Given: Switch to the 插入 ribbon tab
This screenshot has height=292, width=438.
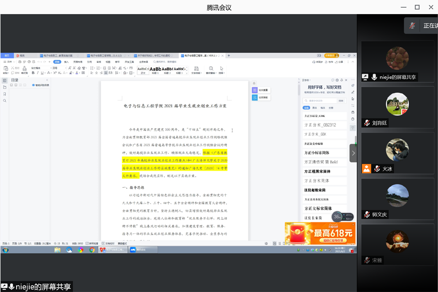Looking at the screenshot, I should (66, 62).
